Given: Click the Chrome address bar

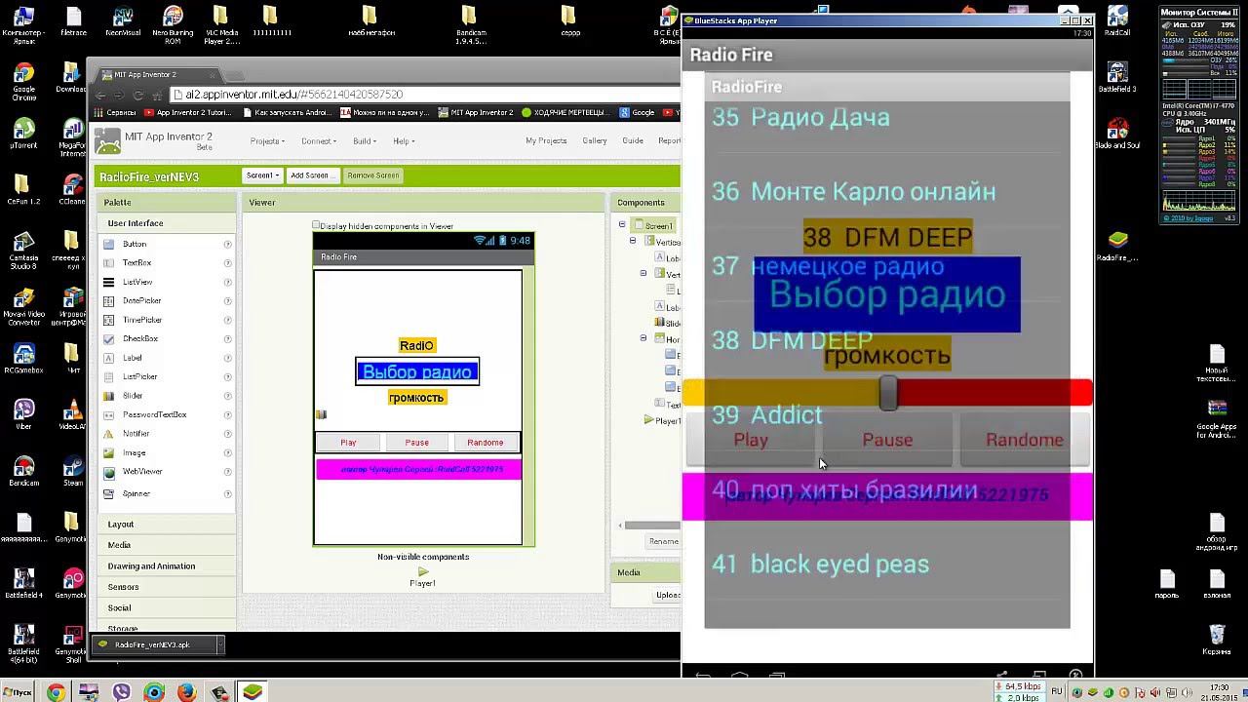Looking at the screenshot, I should 423,95.
